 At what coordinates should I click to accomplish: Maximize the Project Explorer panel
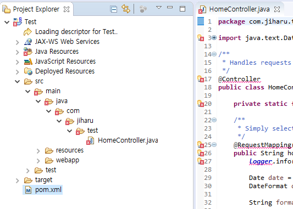[183, 9]
